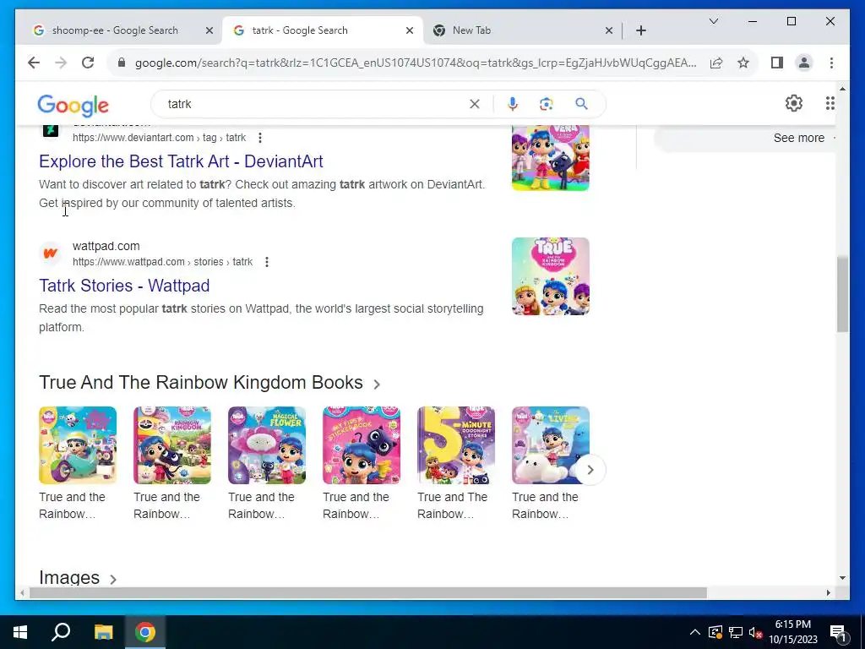Open the notification center

(x=838, y=632)
